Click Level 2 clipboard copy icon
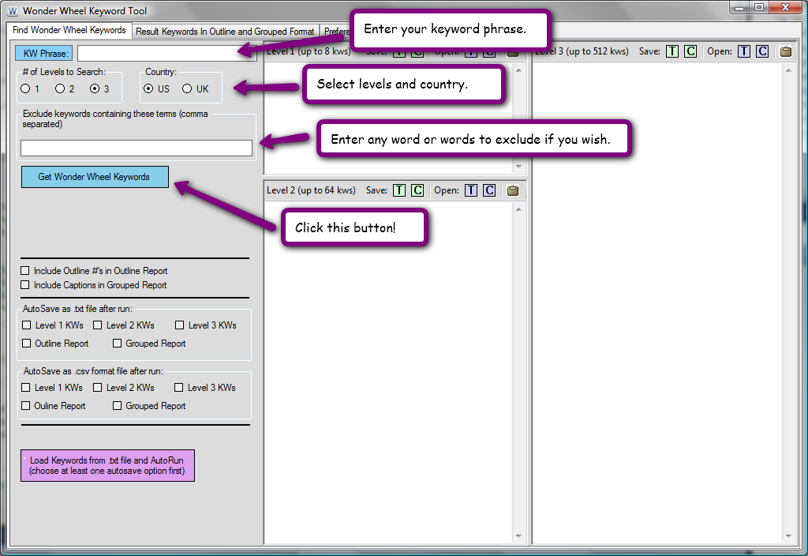This screenshot has width=808, height=556. point(513,190)
